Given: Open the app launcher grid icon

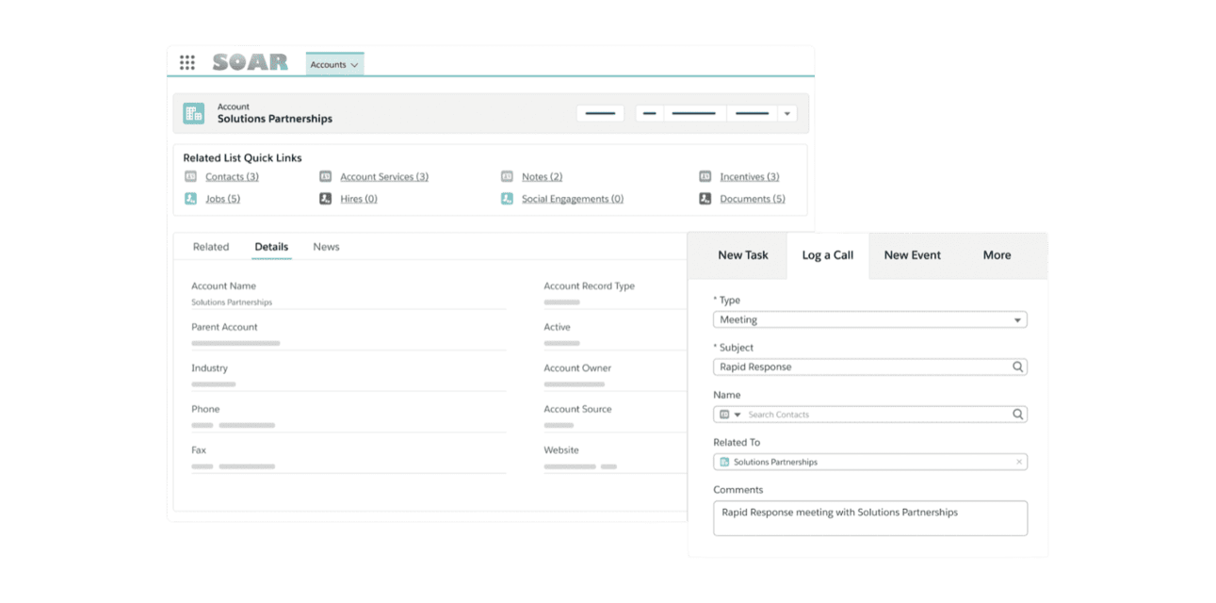Looking at the screenshot, I should click(187, 63).
